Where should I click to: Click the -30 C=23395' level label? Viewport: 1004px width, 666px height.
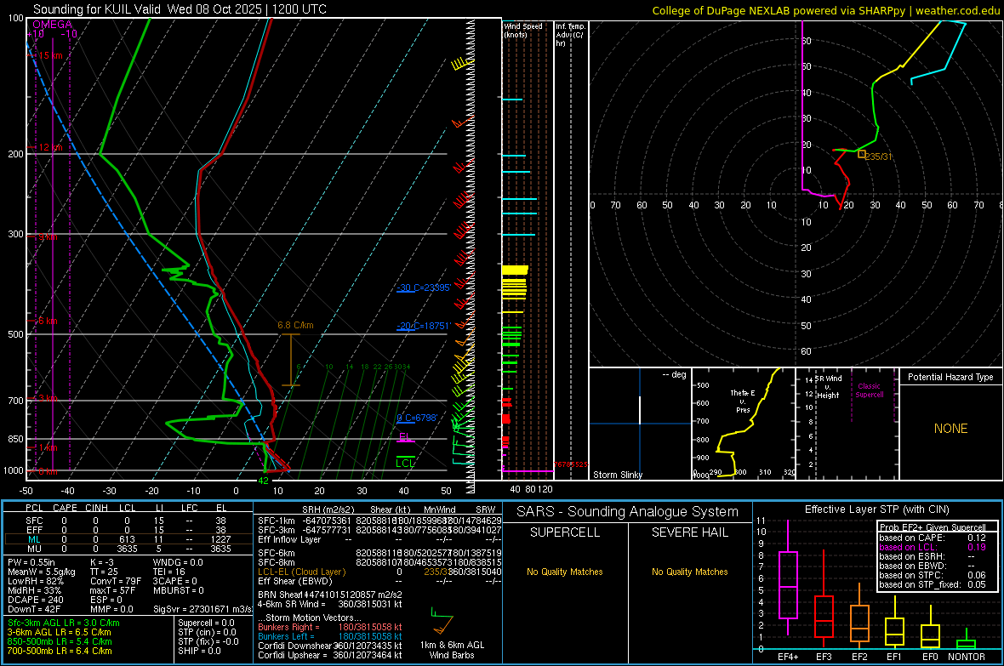point(424,287)
